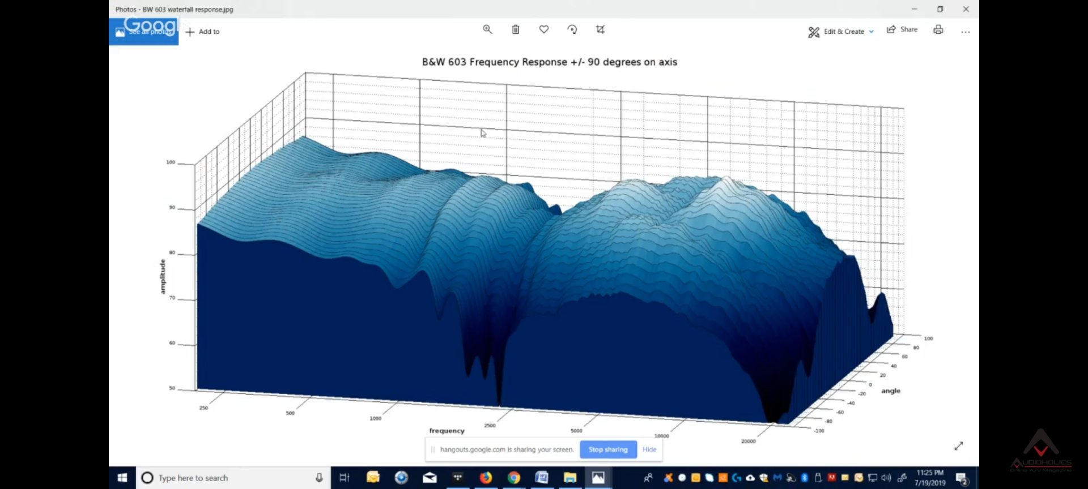Open the See more ellipsis menu

coord(966,32)
